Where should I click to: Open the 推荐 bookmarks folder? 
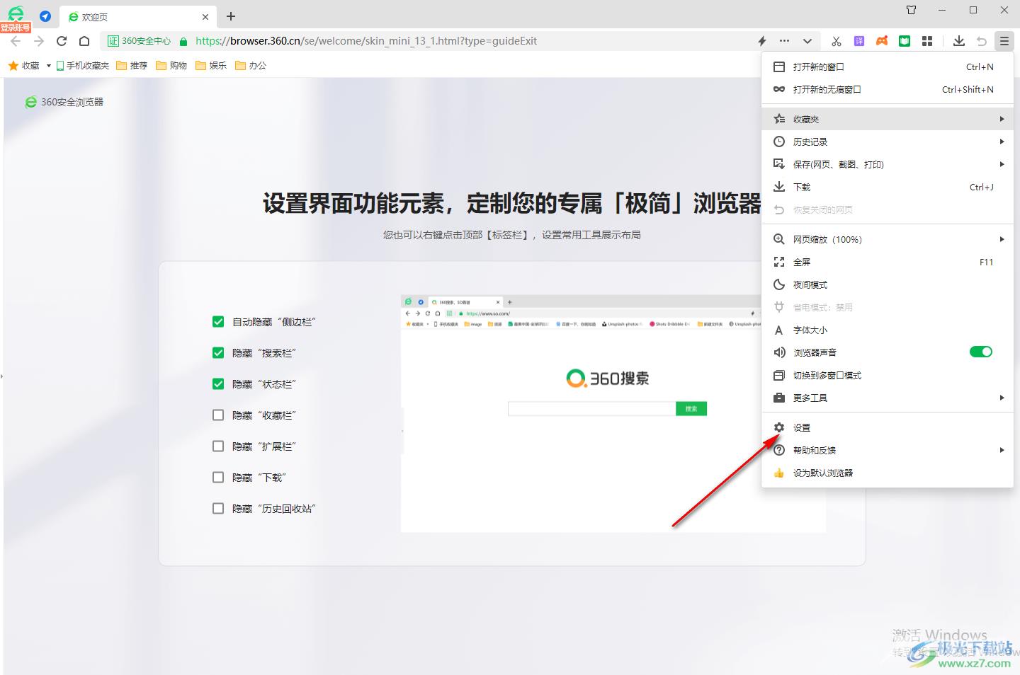[132, 66]
